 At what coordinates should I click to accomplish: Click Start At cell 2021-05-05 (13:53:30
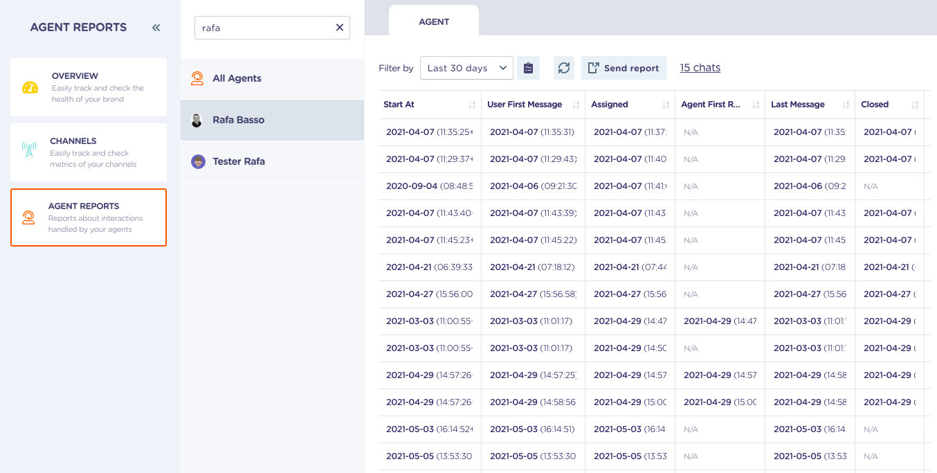click(429, 456)
